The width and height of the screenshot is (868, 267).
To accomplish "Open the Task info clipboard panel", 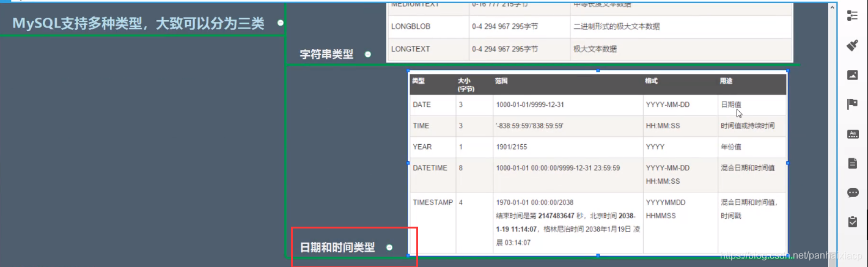I will pyautogui.click(x=853, y=222).
